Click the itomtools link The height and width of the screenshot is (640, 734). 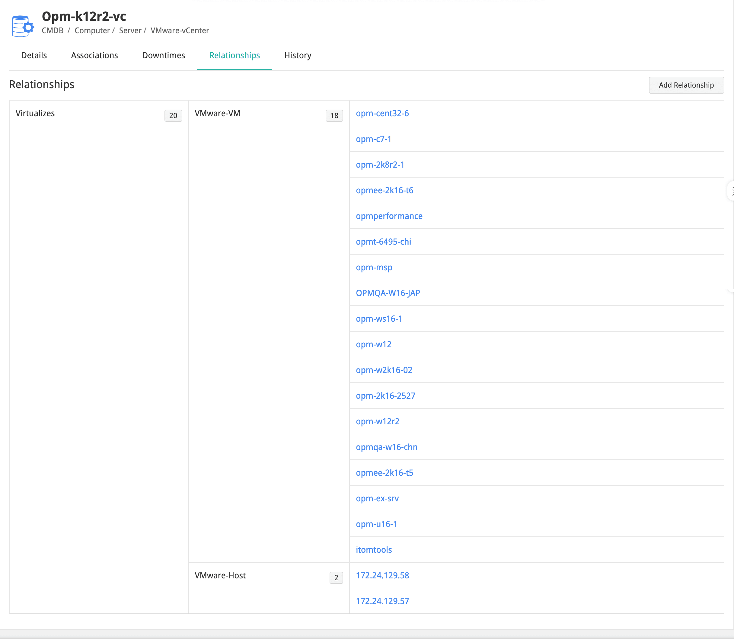pos(374,550)
